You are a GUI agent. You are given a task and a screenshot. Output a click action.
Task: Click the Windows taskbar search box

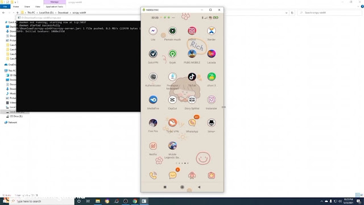(42, 201)
